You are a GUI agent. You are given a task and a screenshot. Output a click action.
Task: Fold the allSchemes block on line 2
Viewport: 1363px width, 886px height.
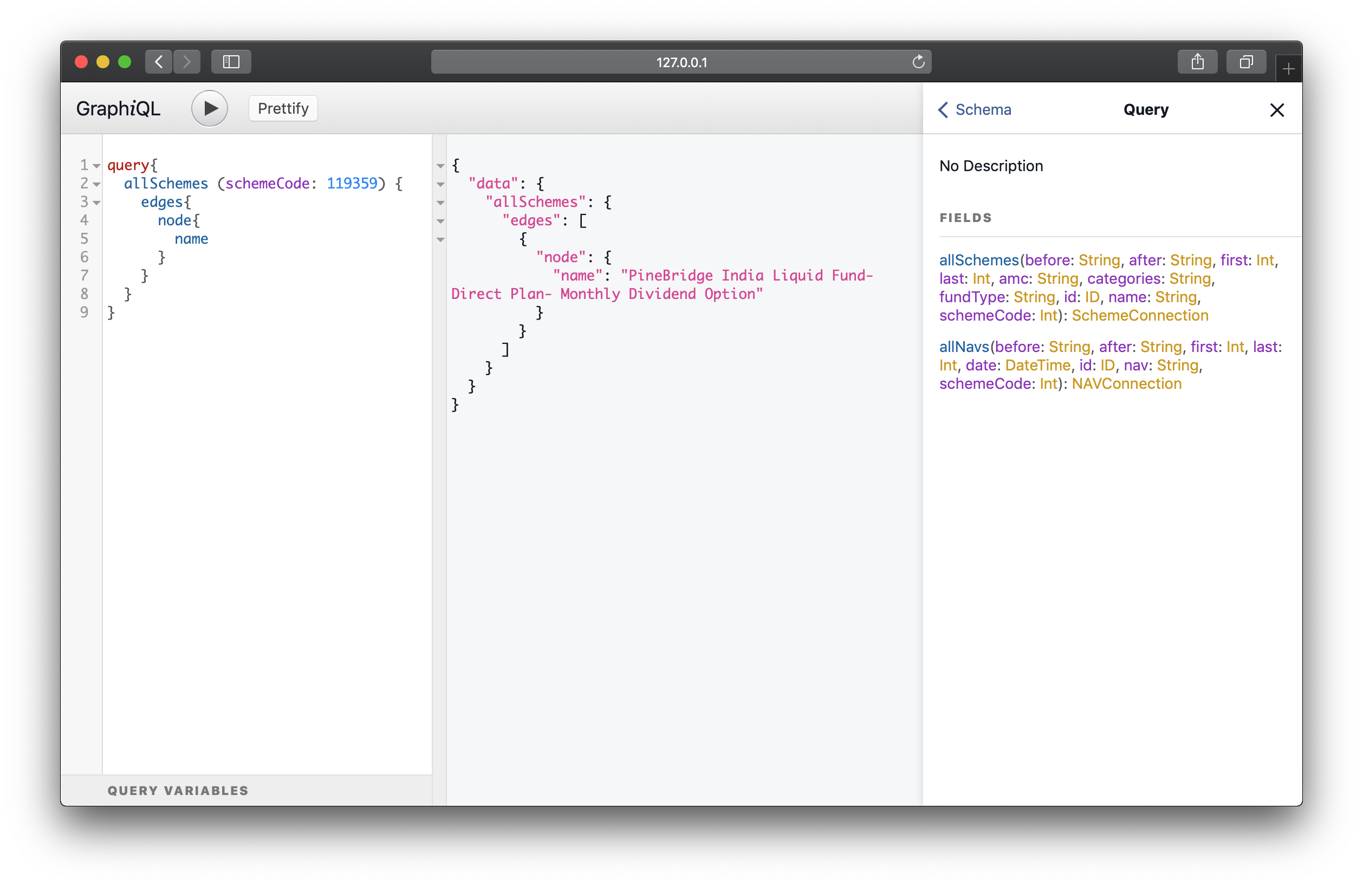point(97,184)
